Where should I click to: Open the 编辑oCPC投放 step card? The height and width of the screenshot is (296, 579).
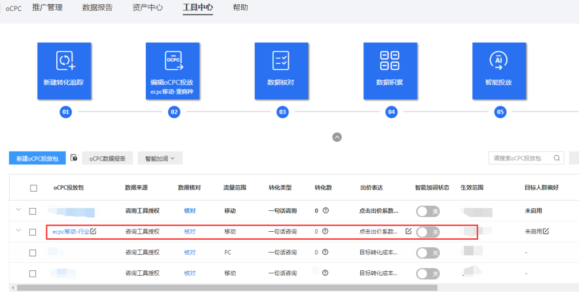click(173, 71)
